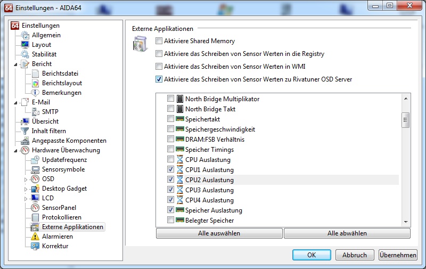Open SMTP envelope icon
Viewport: 426px width, 269px height.
click(x=35, y=112)
